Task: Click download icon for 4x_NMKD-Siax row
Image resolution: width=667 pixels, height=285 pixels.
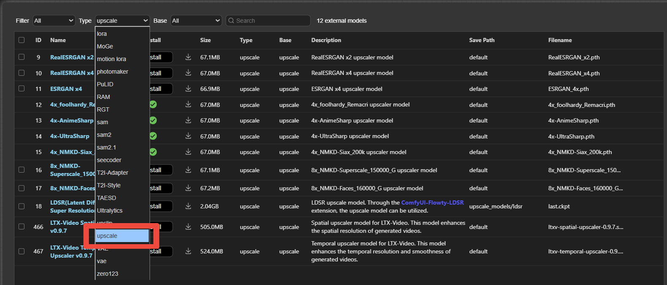Action: [x=188, y=152]
